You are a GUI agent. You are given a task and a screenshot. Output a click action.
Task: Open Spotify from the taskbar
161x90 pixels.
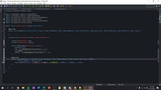pos(28,88)
